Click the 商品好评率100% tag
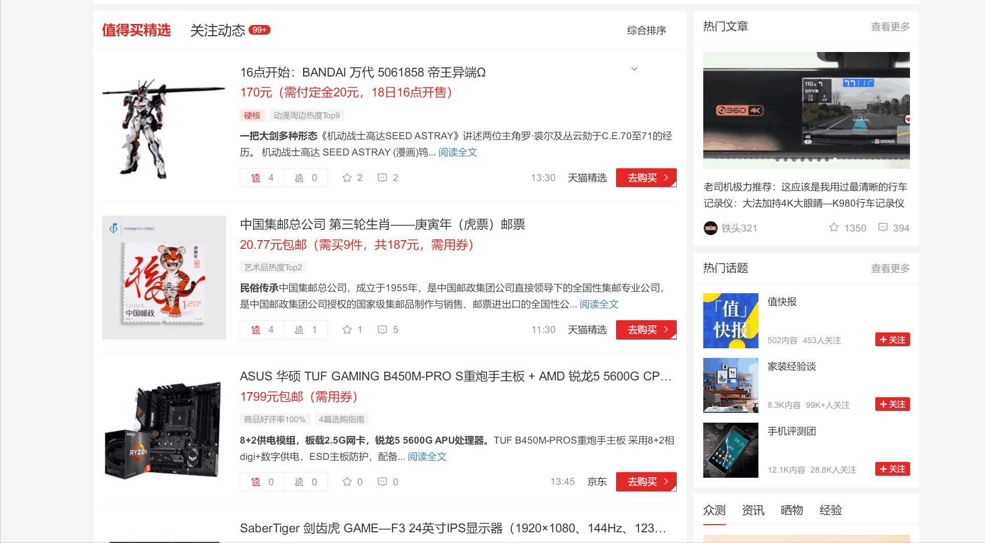 click(275, 419)
